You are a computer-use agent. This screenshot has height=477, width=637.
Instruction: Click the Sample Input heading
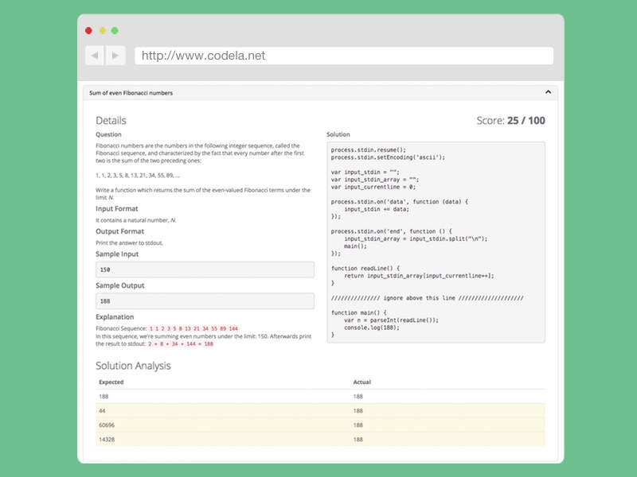point(117,254)
